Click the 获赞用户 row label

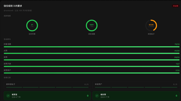tap(7, 70)
